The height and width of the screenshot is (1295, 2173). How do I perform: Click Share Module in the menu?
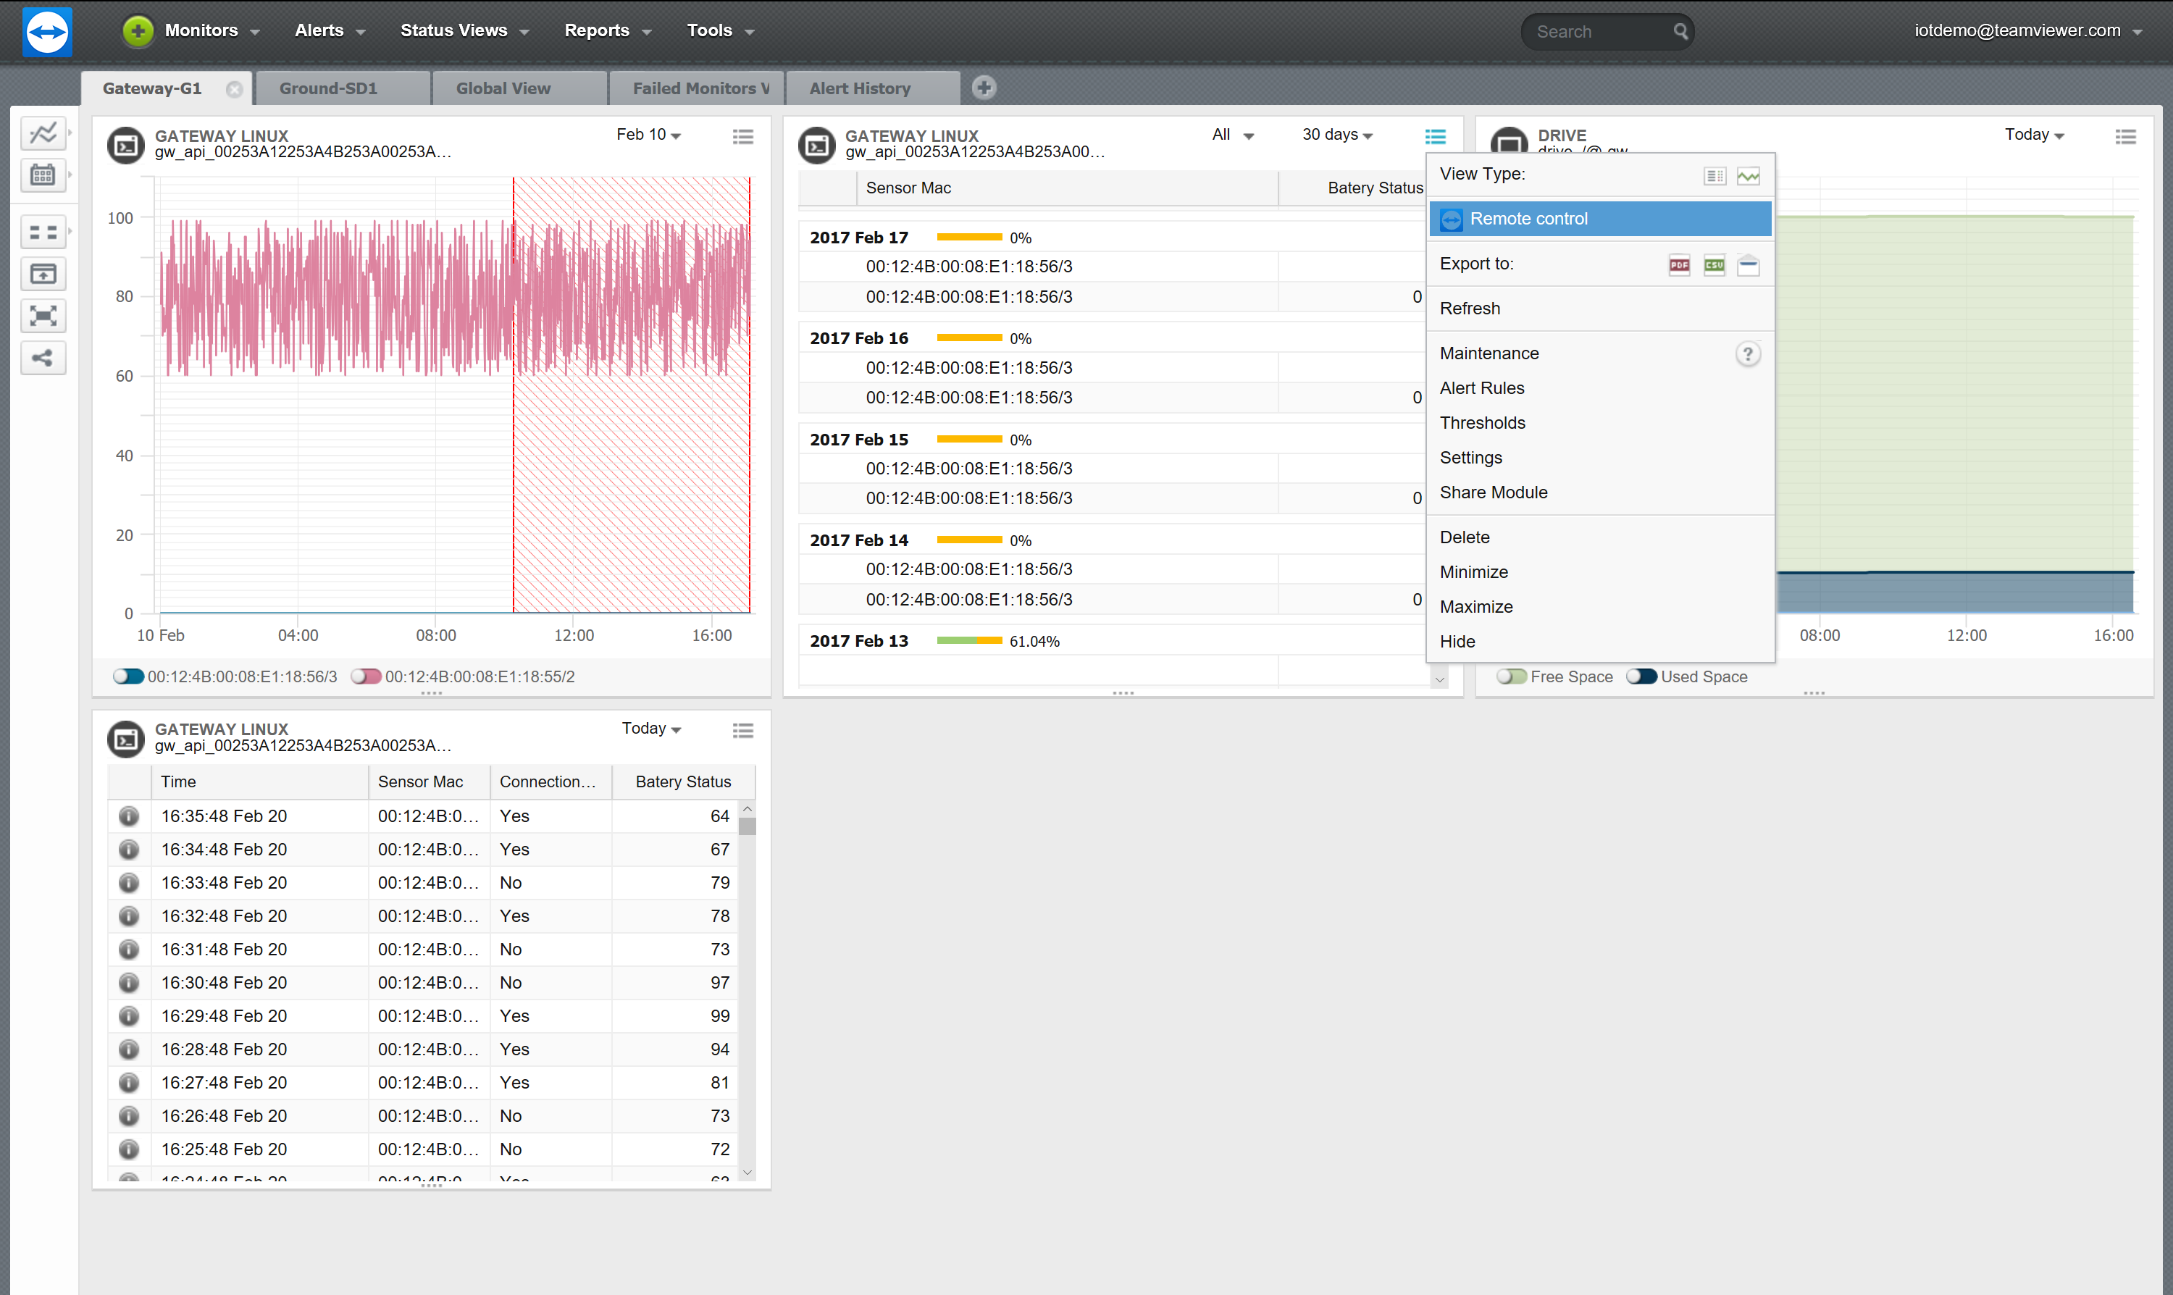tap(1493, 493)
